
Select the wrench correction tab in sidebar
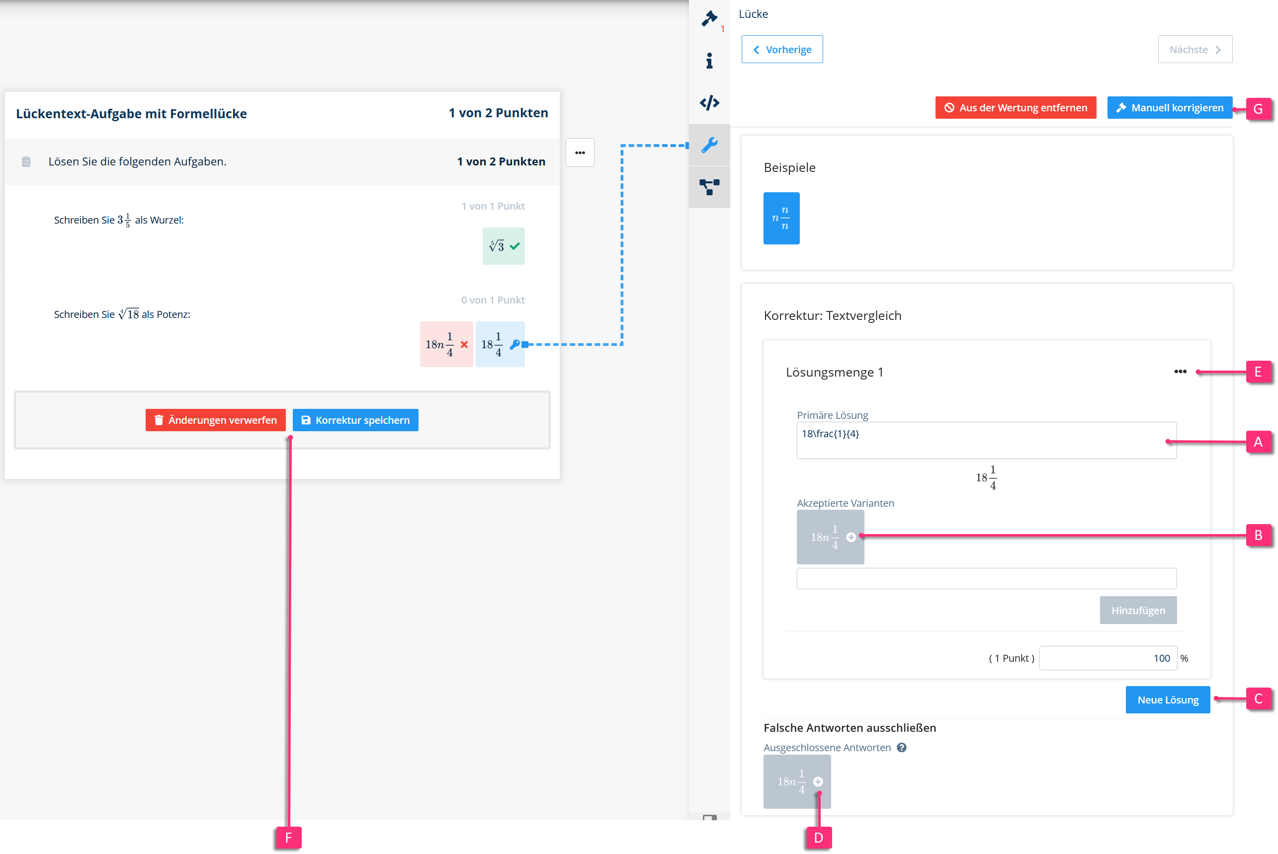point(709,145)
